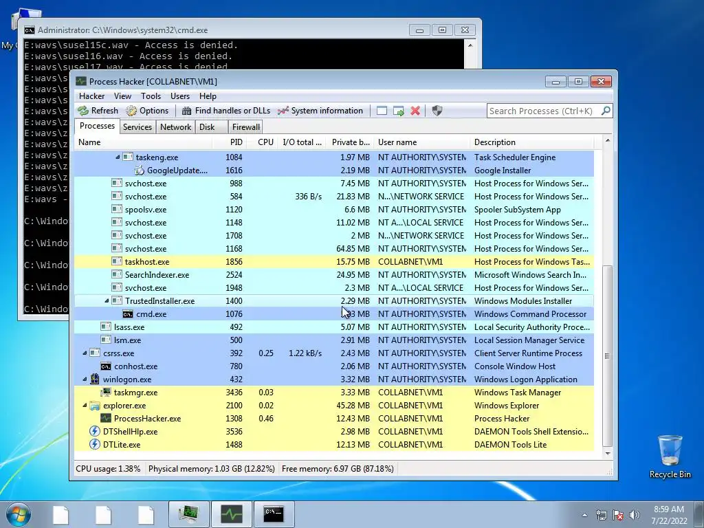Click the Refresh toolbar button
Image resolution: width=704 pixels, height=528 pixels.
(98, 111)
